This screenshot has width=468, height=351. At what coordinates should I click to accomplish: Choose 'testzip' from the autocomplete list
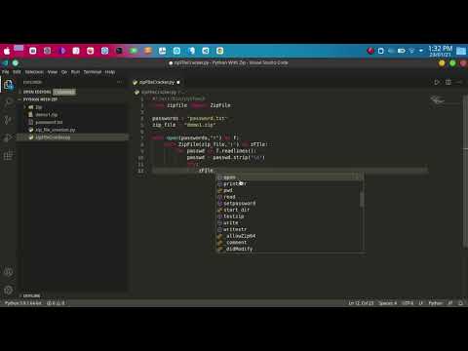coord(290,216)
